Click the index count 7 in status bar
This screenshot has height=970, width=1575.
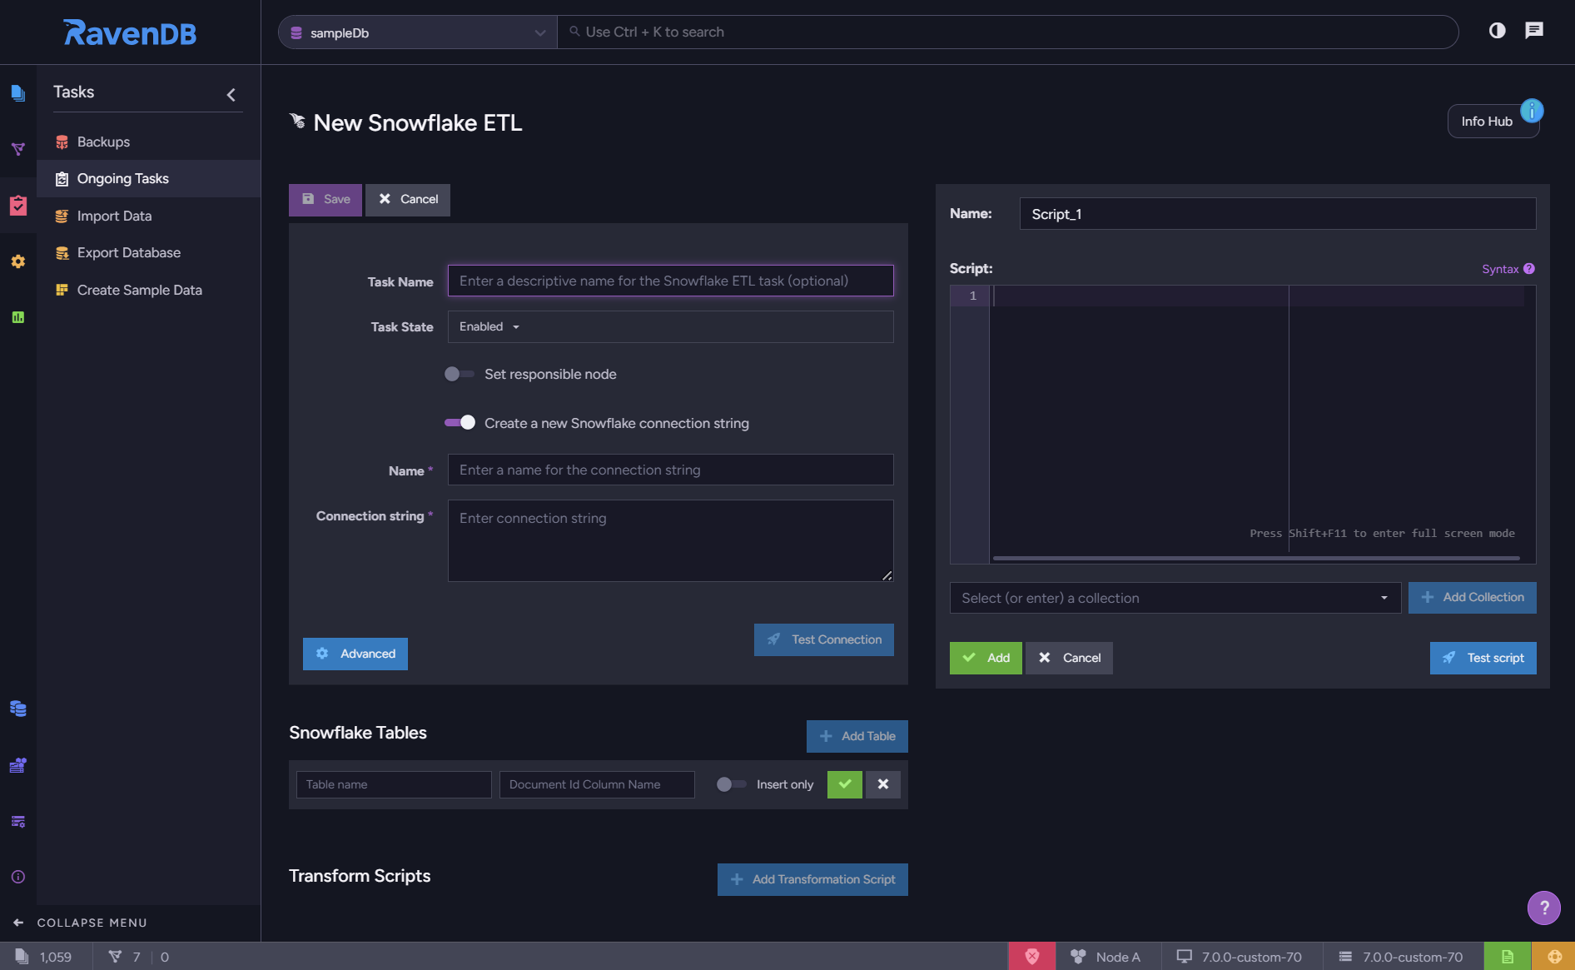point(126,957)
